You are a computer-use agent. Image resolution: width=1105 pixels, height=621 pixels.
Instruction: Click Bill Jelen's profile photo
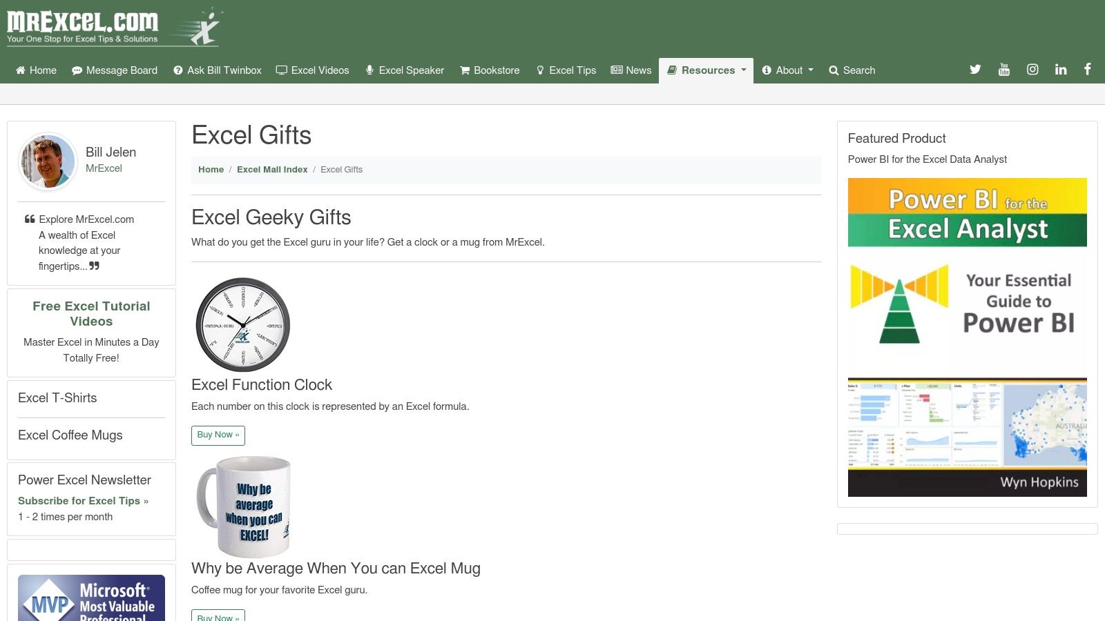(x=48, y=161)
